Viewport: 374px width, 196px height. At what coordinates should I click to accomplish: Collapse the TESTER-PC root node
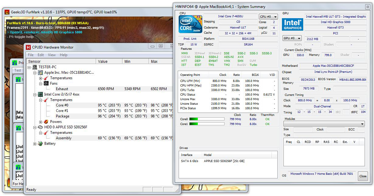coord(29,67)
